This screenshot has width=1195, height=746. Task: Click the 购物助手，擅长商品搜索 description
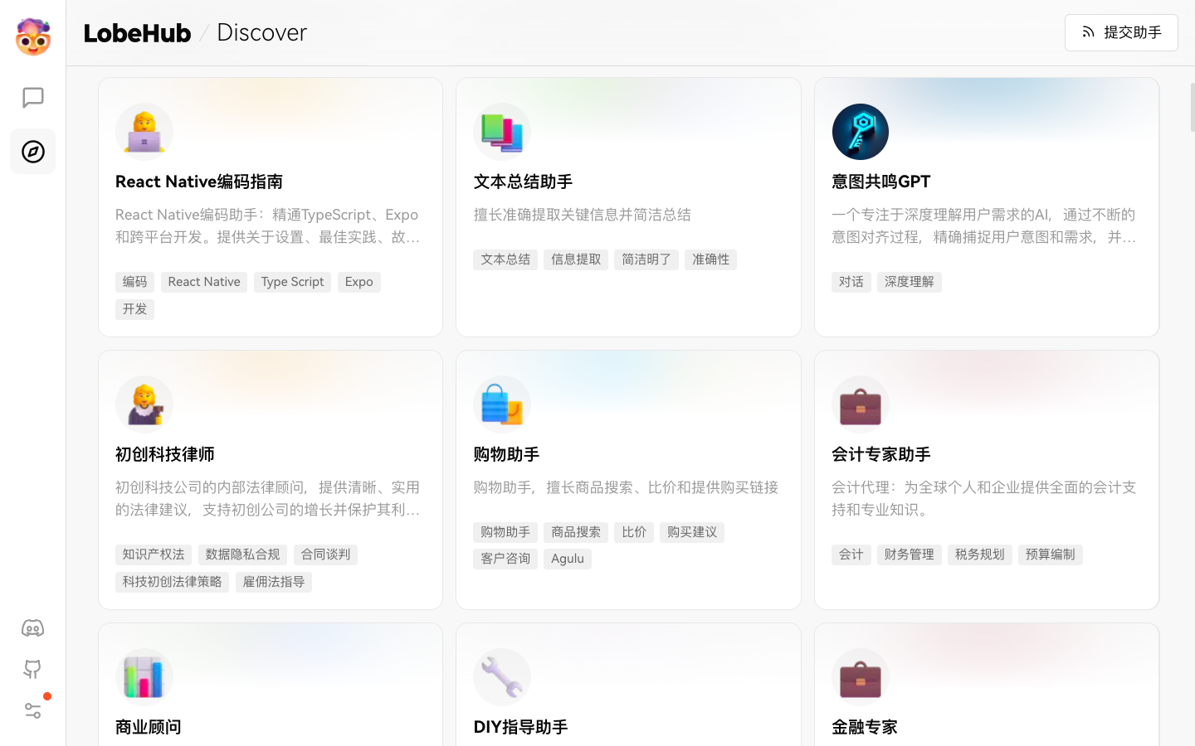point(626,487)
